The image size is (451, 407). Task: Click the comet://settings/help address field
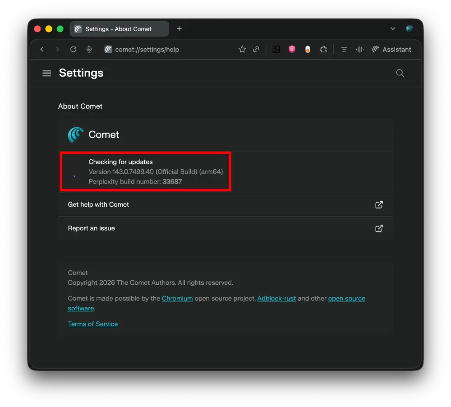click(x=147, y=50)
